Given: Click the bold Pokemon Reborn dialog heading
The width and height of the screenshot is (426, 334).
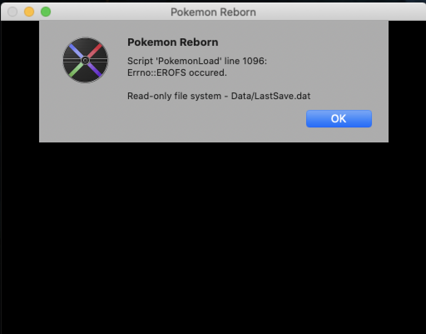Looking at the screenshot, I should [173, 42].
